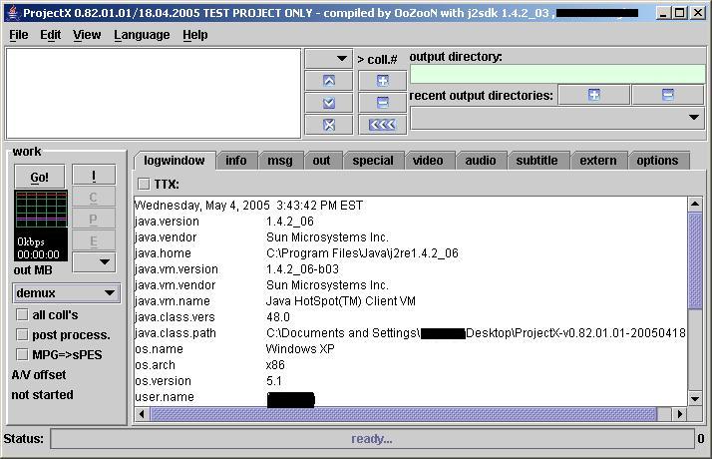Switch to the options tab

(x=657, y=161)
